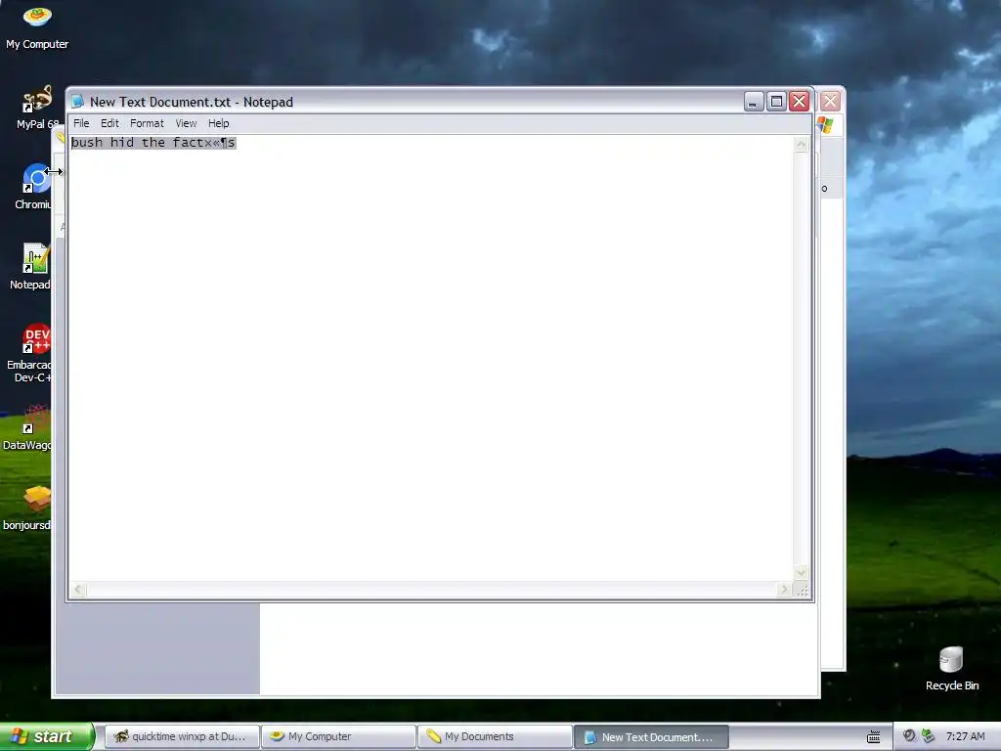Click the Notepad resize grip corner
Screen dimensions: 1001x751
pos(803,591)
